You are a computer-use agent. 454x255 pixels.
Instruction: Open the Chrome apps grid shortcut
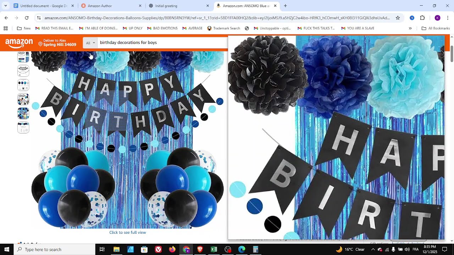tap(6, 28)
